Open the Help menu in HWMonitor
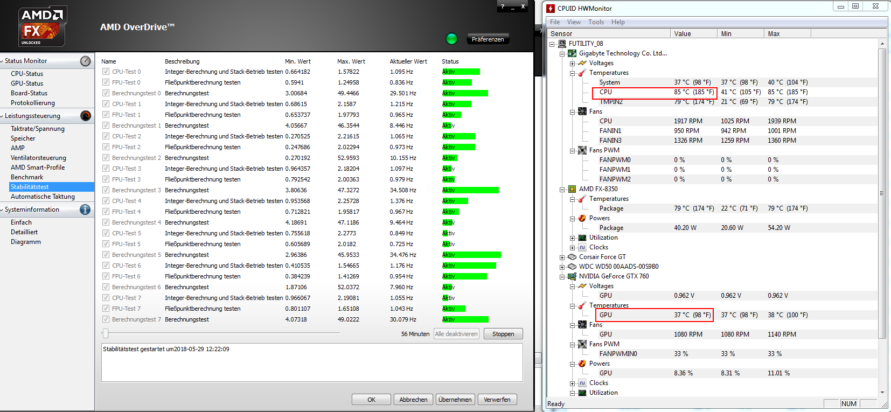 tap(618, 22)
